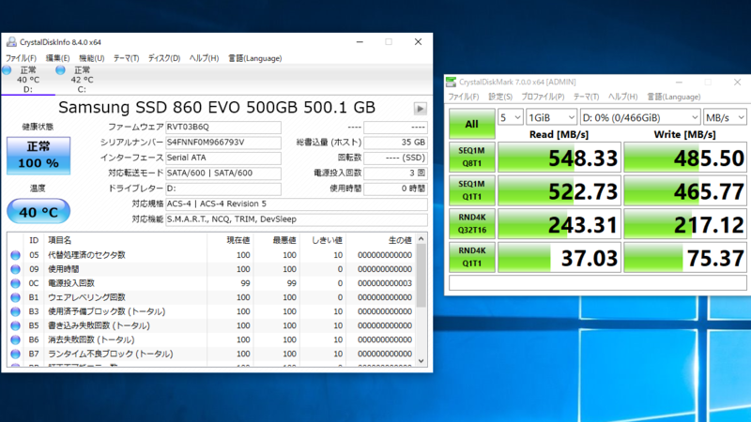Image resolution: width=751 pixels, height=422 pixels.
Task: Click blue orb of attribute B5 row
Action: tap(15, 325)
